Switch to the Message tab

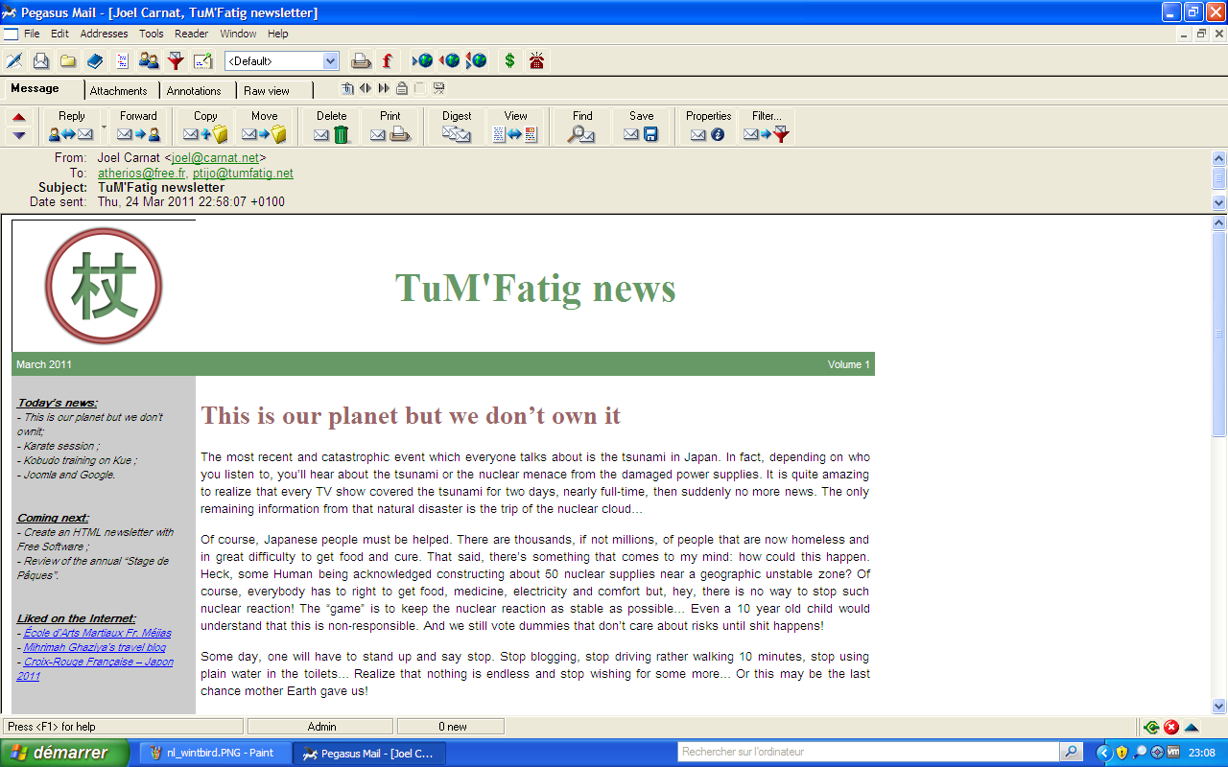35,89
